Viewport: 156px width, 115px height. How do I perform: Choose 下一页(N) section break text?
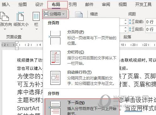click(76, 103)
